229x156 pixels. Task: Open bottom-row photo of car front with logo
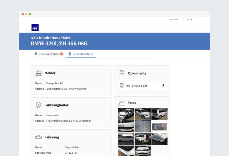143,151
